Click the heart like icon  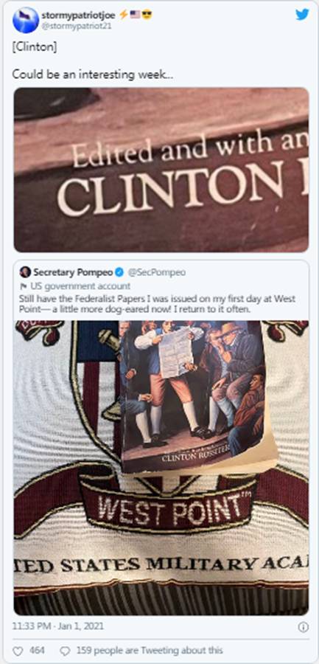pos(18,651)
